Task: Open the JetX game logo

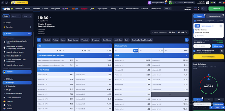Action: pos(92,9)
